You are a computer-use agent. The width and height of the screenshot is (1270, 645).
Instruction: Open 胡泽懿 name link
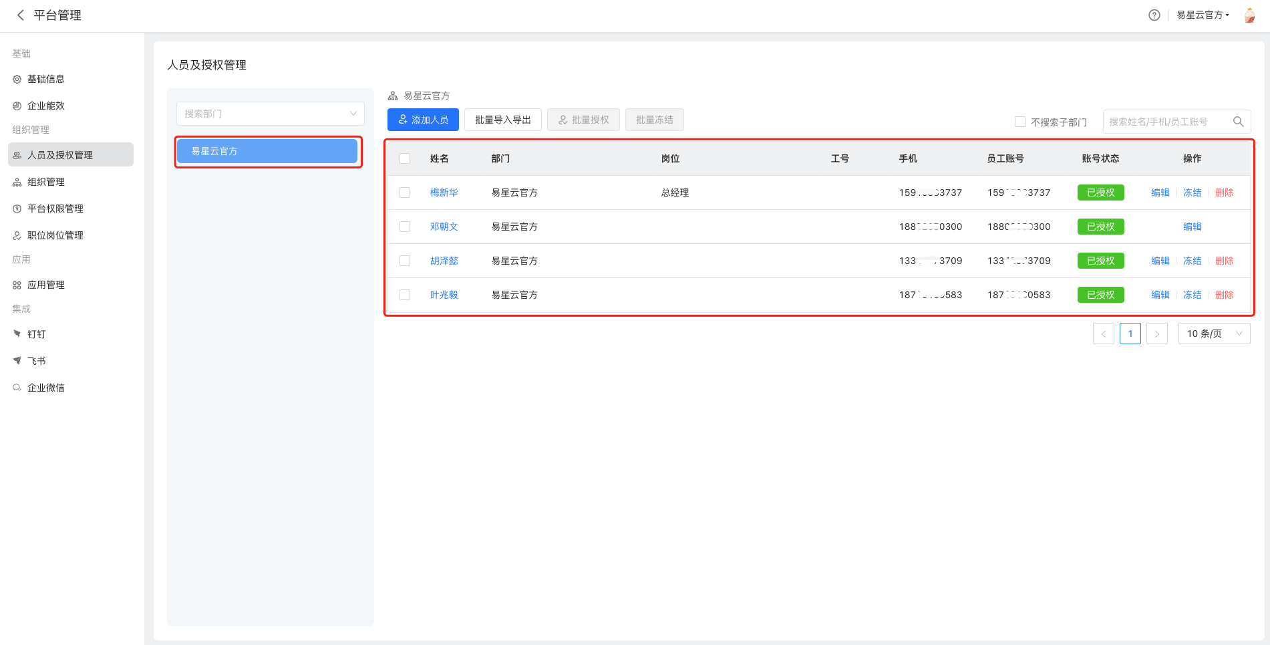coord(444,261)
